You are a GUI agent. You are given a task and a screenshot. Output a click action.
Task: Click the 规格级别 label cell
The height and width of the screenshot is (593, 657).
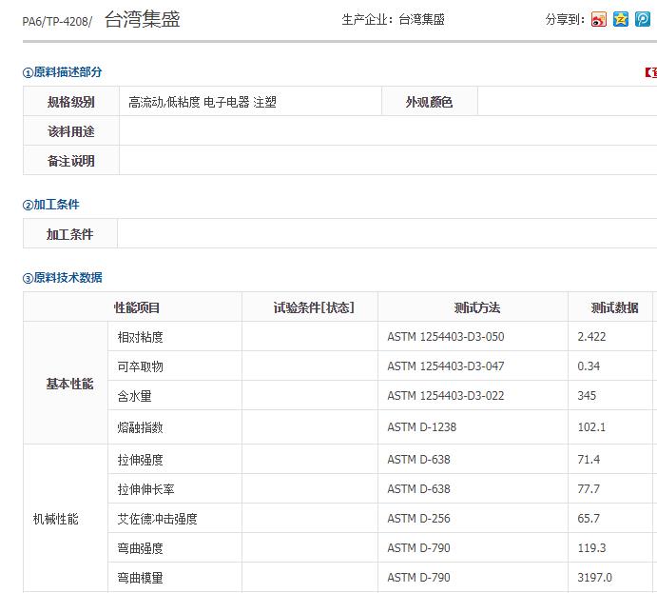pyautogui.click(x=71, y=102)
